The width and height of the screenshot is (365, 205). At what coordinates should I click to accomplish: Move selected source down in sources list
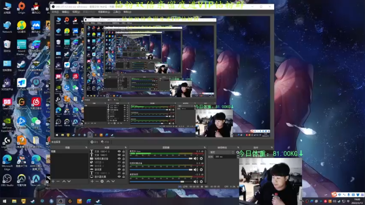[x=113, y=181]
